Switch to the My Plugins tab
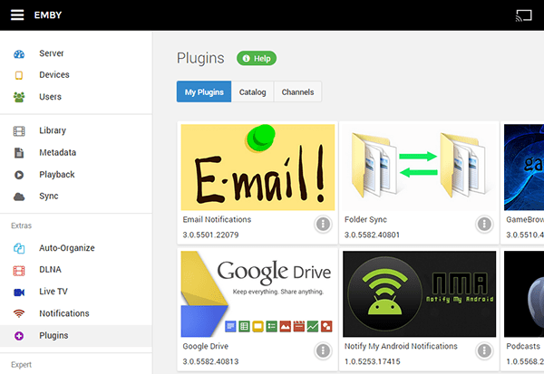 point(204,91)
